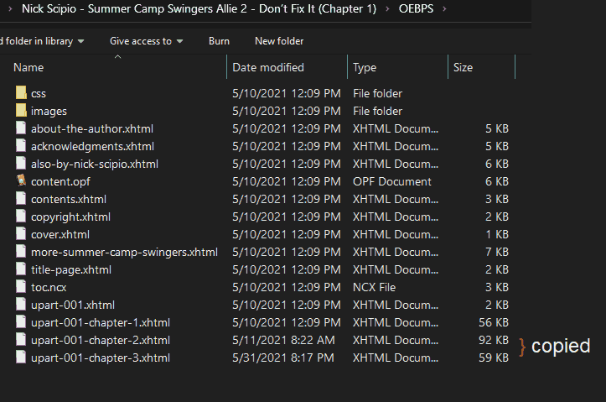The height and width of the screenshot is (402, 606).
Task: Select toc.ncx file name
Action: click(x=49, y=288)
